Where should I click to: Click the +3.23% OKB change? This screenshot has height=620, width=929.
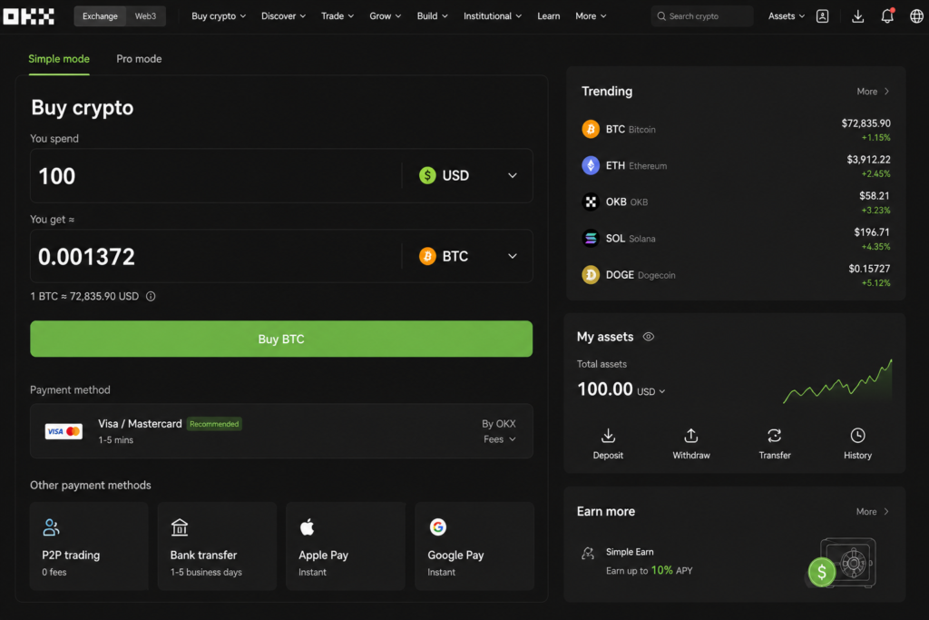click(875, 210)
